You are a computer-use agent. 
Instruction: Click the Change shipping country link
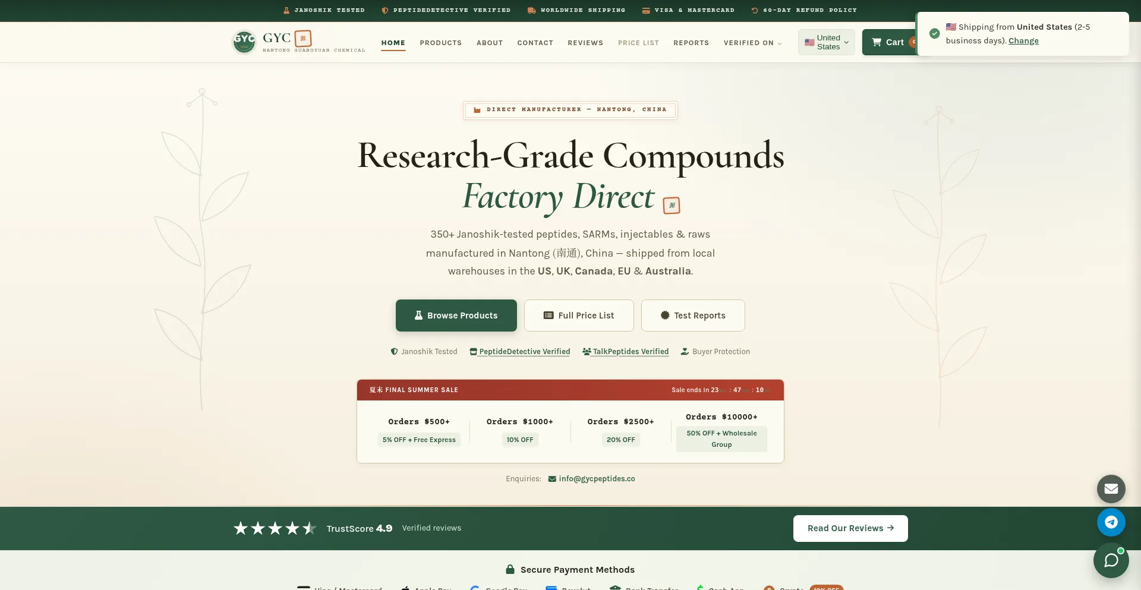pyautogui.click(x=1023, y=41)
